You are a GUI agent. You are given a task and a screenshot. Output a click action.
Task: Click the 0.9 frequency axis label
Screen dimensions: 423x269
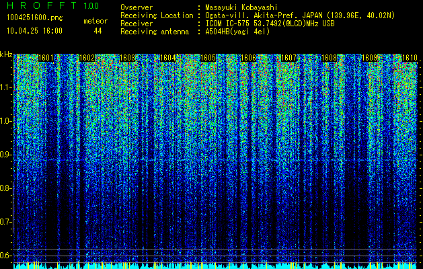click(x=6, y=155)
